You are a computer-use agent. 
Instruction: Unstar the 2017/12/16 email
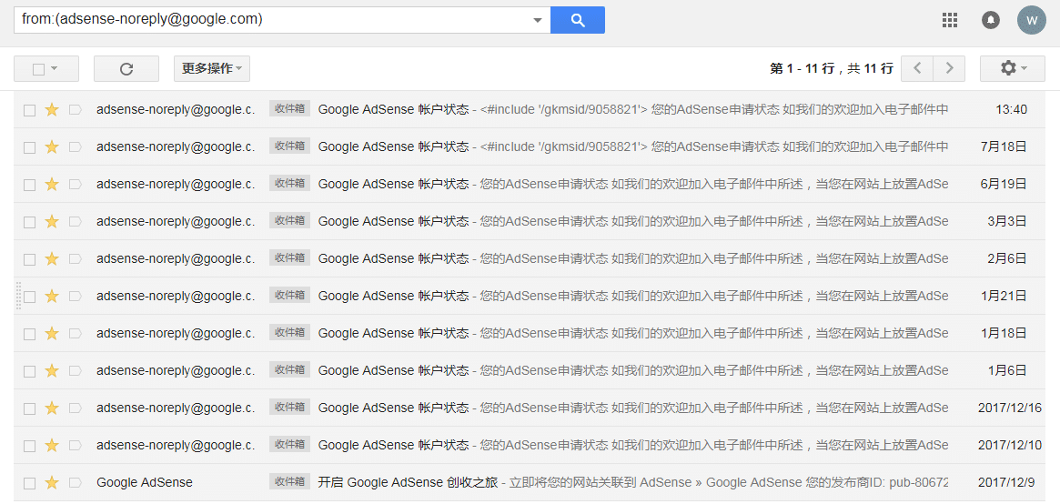pos(51,408)
